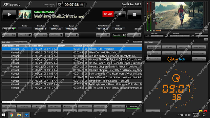Click the Clear Aired button

100,107
